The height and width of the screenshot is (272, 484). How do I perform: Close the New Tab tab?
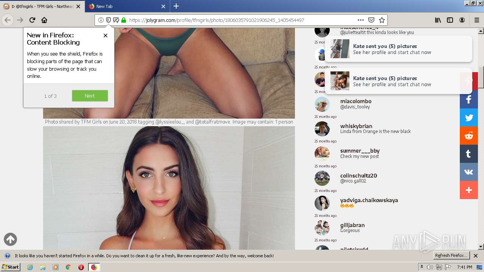point(163,6)
